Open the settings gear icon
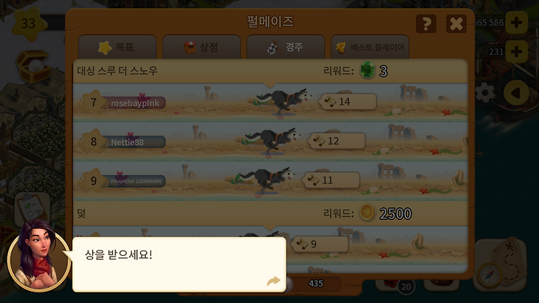Screen dimensions: 539x303 click(x=484, y=93)
